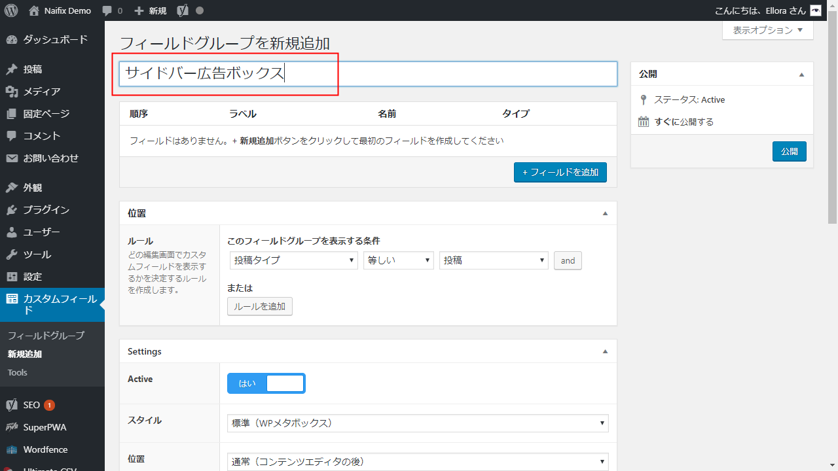This screenshot has height=471, width=838.
Task: Click the grey status dot in the admin bar
Action: pyautogui.click(x=200, y=11)
